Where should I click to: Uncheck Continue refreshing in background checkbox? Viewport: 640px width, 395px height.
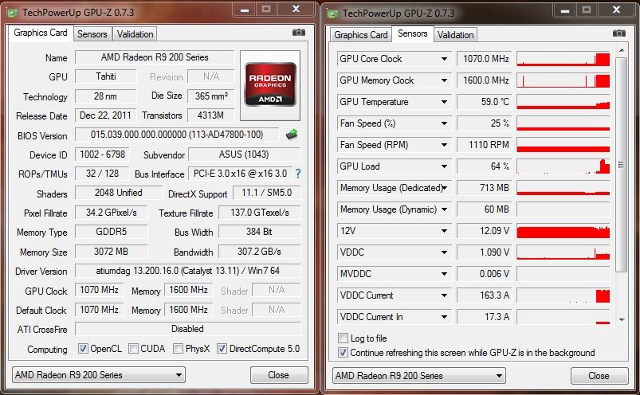point(344,352)
